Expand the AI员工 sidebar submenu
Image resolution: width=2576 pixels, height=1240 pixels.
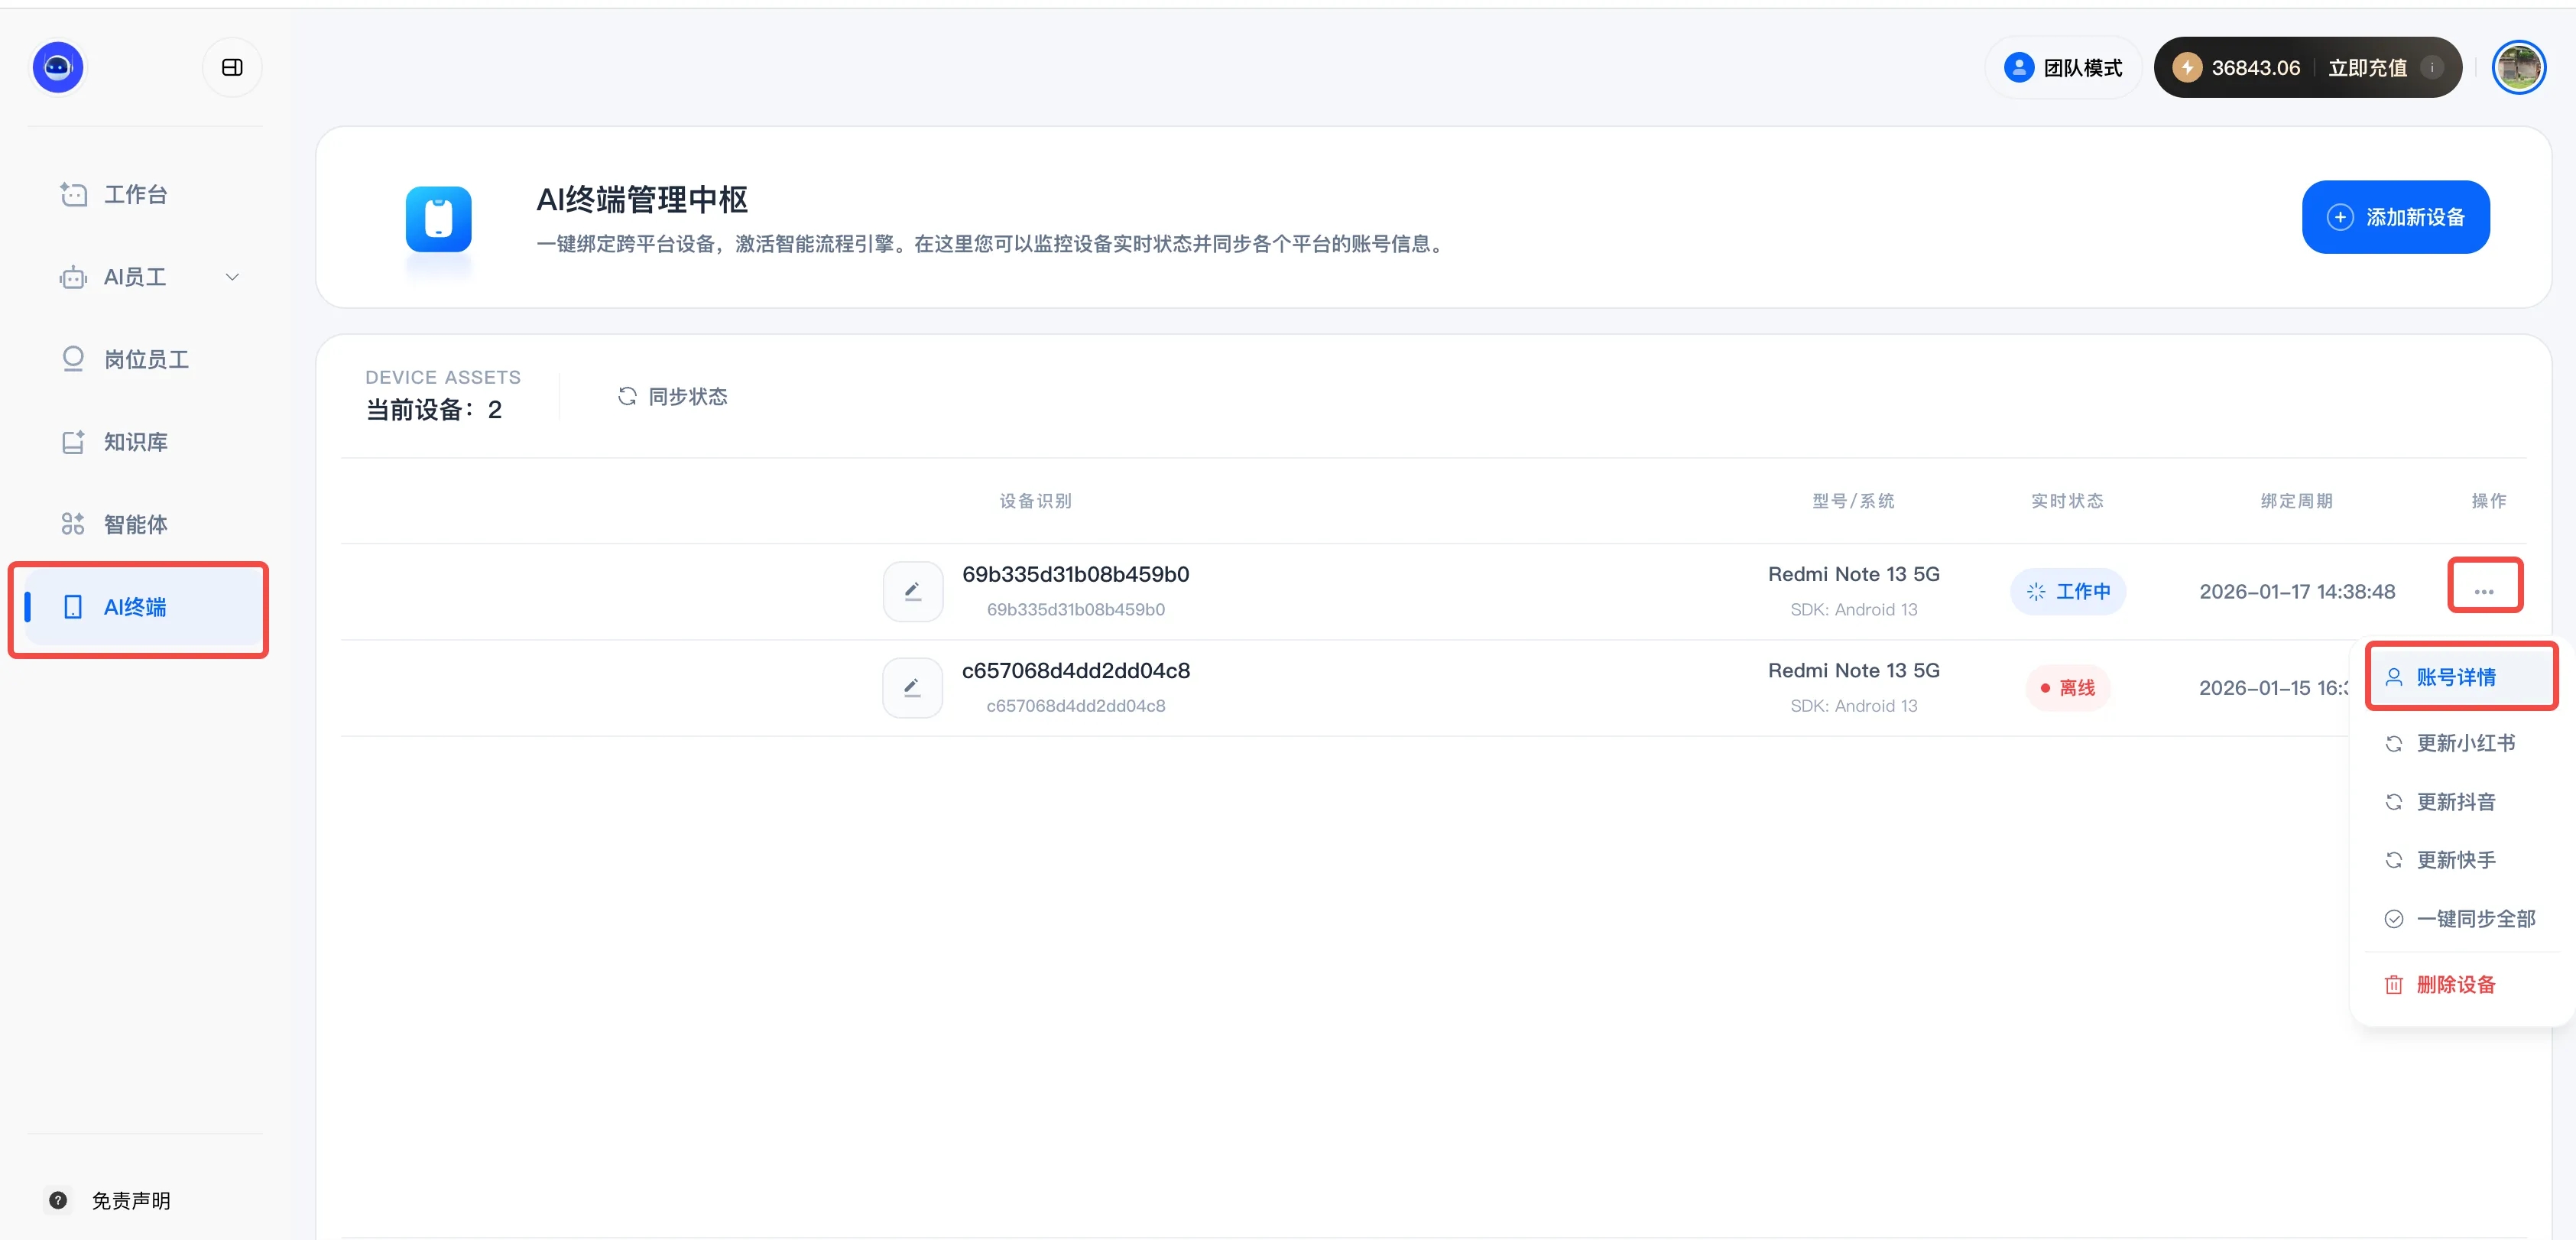point(232,277)
